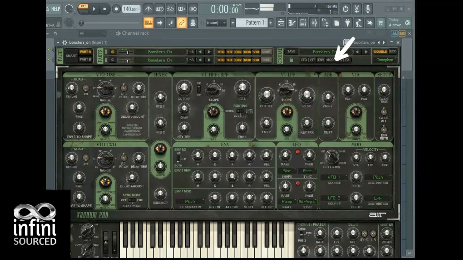The height and width of the screenshot is (260, 463).
Task: Toggle the 3-2-1 countdown before recording
Action: coord(171,9)
